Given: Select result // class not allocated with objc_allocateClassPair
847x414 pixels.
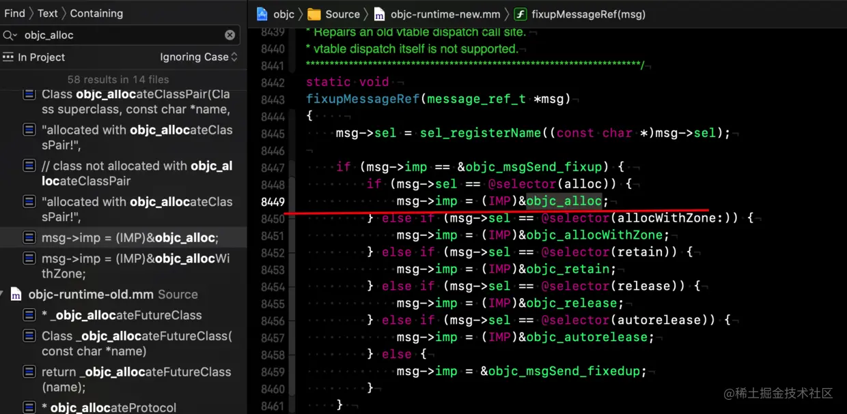Looking at the screenshot, I should click(x=123, y=173).
